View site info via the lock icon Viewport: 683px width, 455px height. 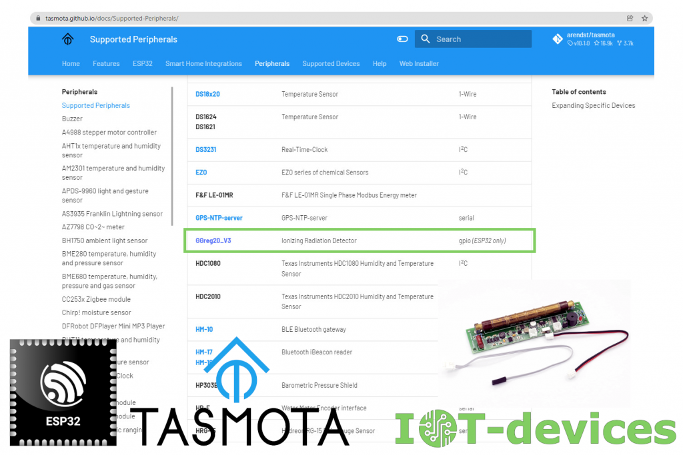click(38, 18)
